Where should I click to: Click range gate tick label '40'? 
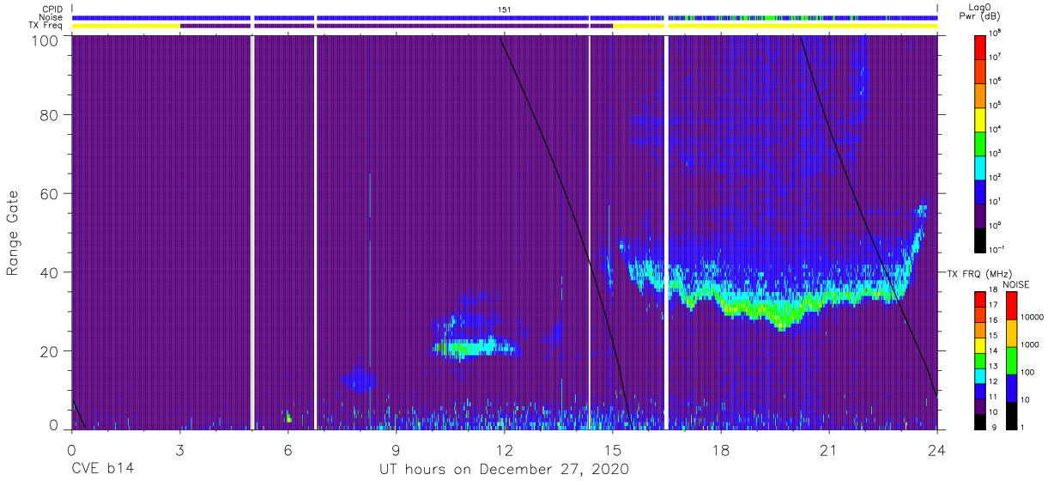49,272
